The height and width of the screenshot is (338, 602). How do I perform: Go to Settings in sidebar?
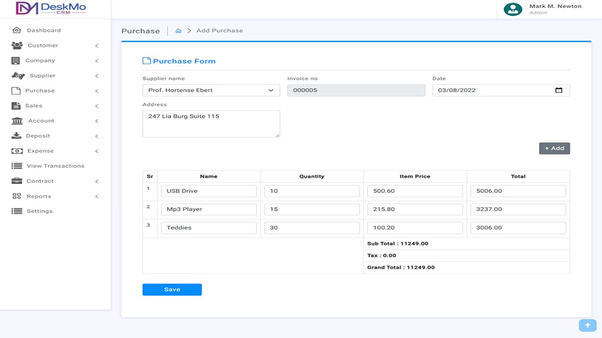point(40,211)
